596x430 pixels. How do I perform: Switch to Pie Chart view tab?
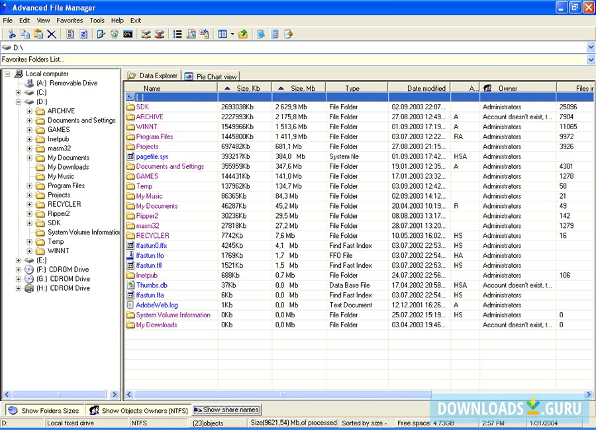(211, 76)
